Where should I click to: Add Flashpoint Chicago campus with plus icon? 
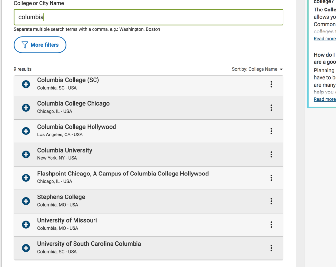click(x=26, y=178)
